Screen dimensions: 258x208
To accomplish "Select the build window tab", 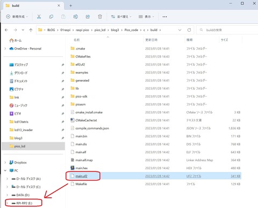I will [x=33, y=6].
